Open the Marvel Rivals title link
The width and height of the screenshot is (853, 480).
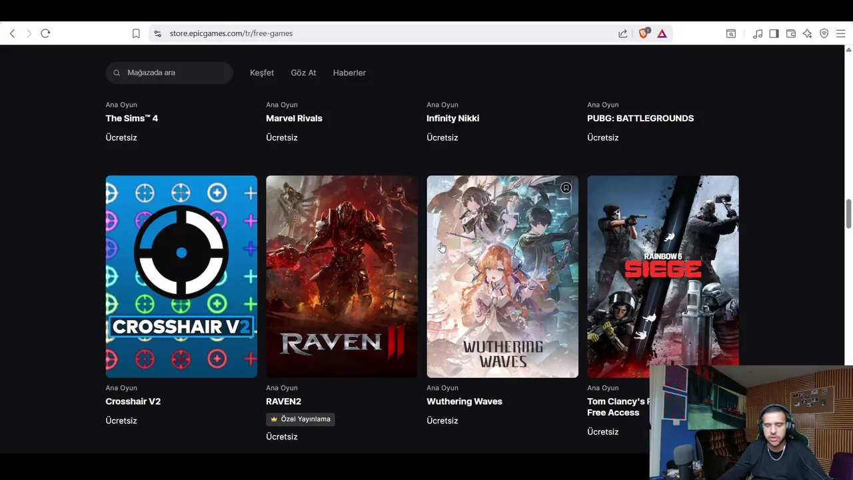(294, 118)
